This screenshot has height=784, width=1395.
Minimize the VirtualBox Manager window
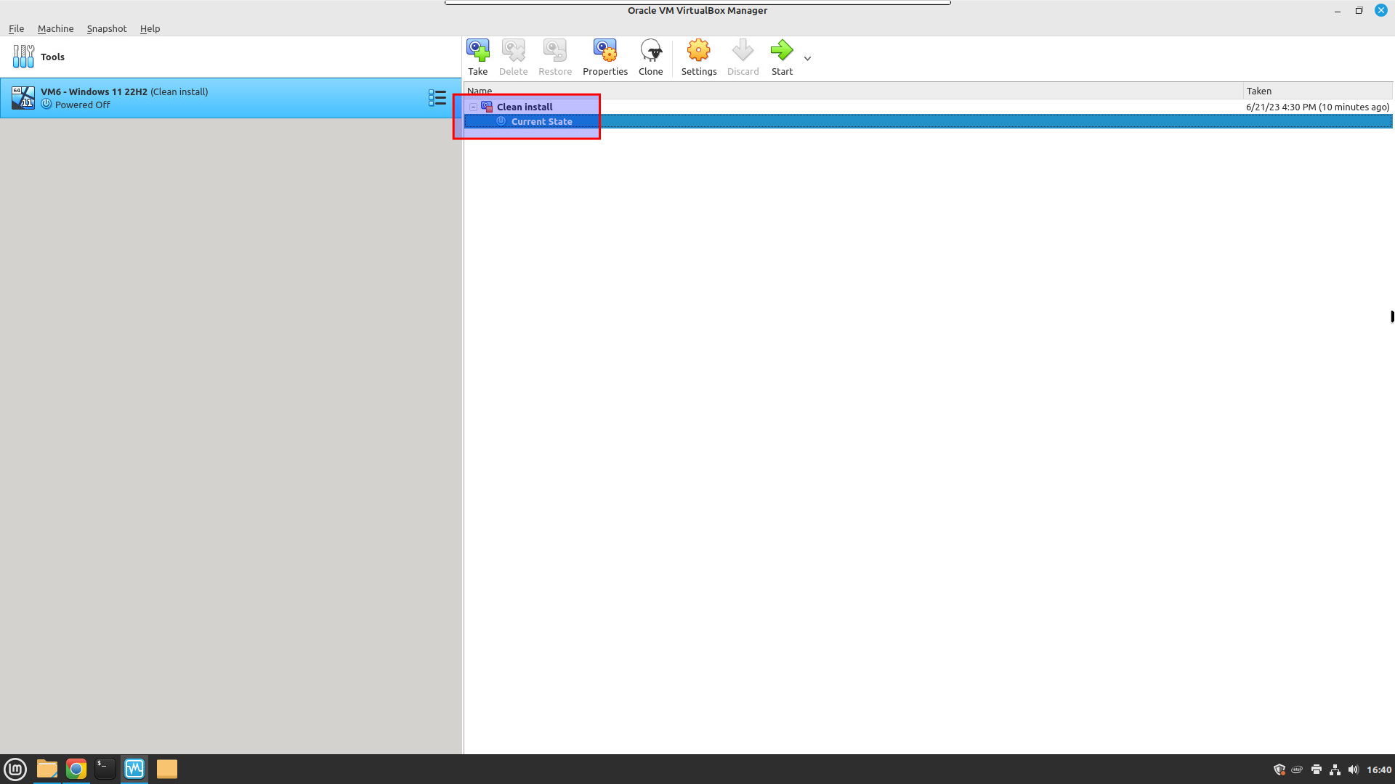1337,11
